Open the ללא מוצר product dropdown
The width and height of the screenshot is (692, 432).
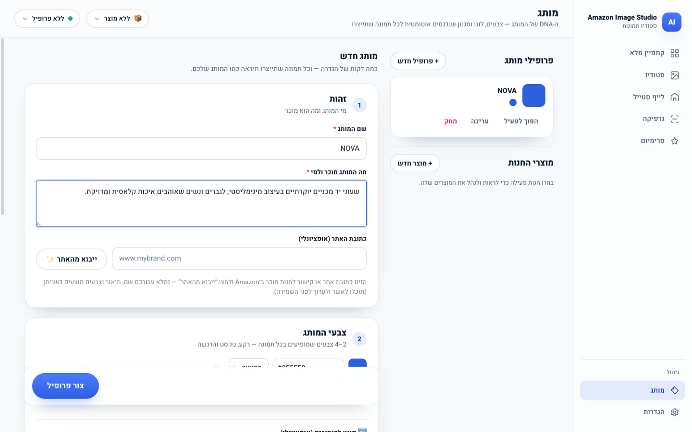[118, 19]
